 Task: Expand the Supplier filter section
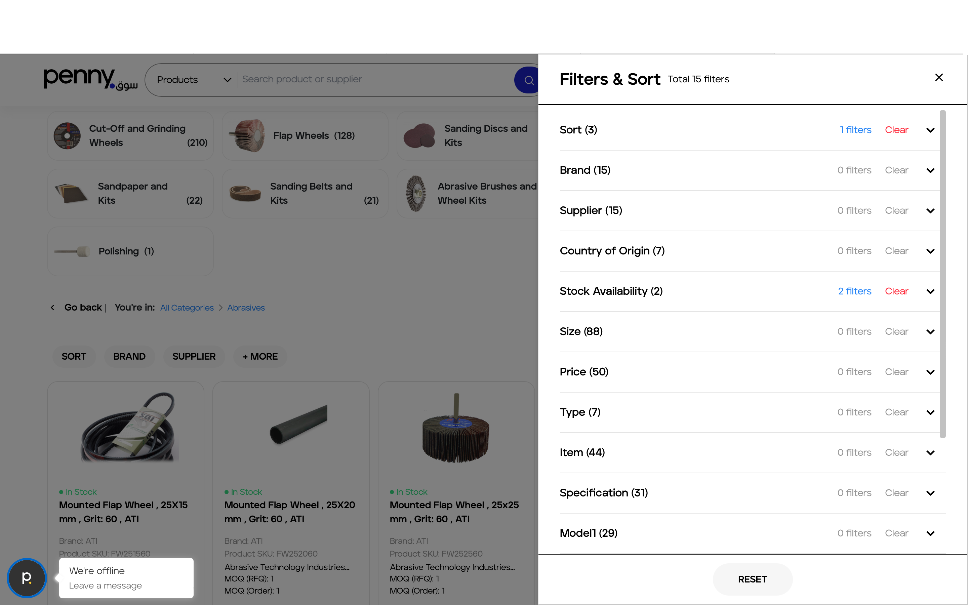point(930,211)
